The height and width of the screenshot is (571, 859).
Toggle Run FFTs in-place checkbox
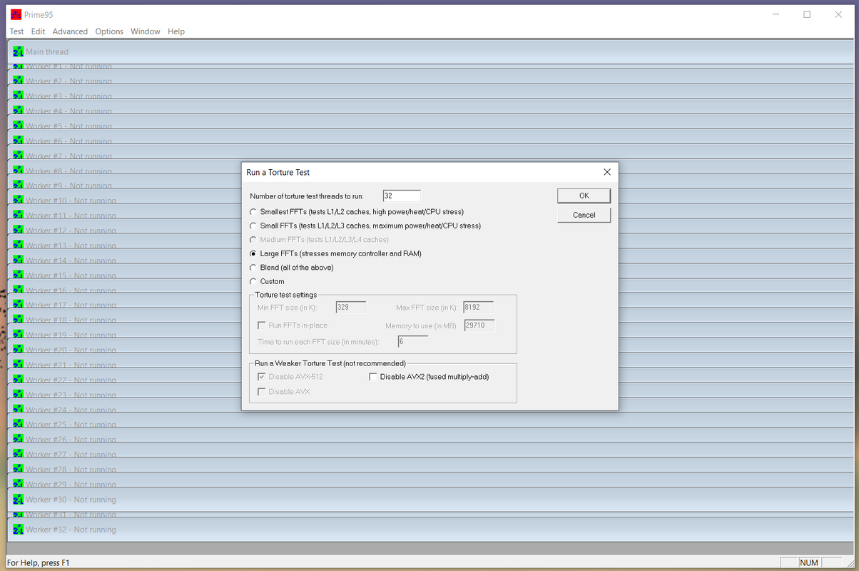(262, 325)
